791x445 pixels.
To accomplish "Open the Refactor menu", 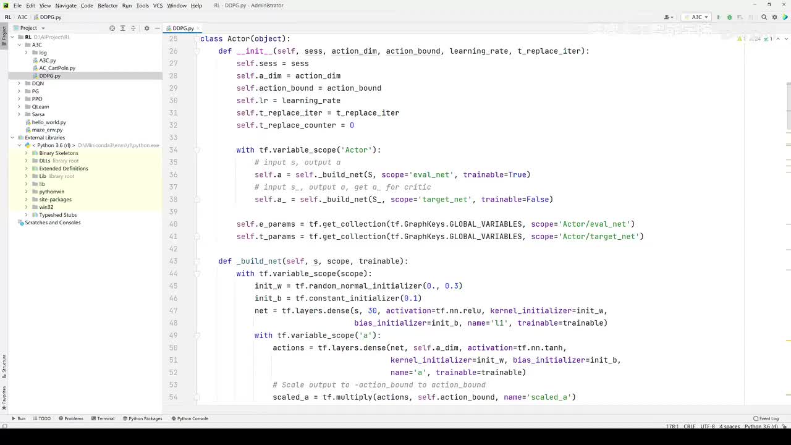I will (x=108, y=6).
